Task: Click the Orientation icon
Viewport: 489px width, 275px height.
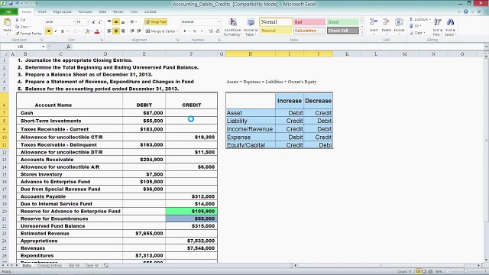Action: (133, 22)
